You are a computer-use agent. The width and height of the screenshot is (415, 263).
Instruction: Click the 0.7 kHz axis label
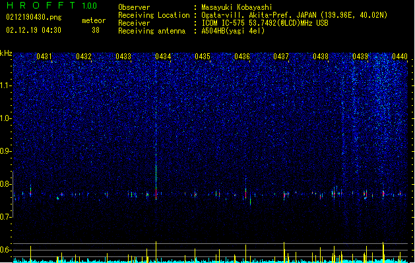point(6,217)
